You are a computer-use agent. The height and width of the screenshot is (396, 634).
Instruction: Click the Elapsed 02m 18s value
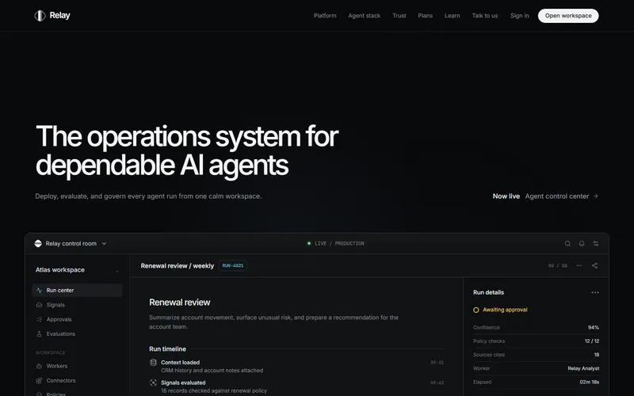589,383
